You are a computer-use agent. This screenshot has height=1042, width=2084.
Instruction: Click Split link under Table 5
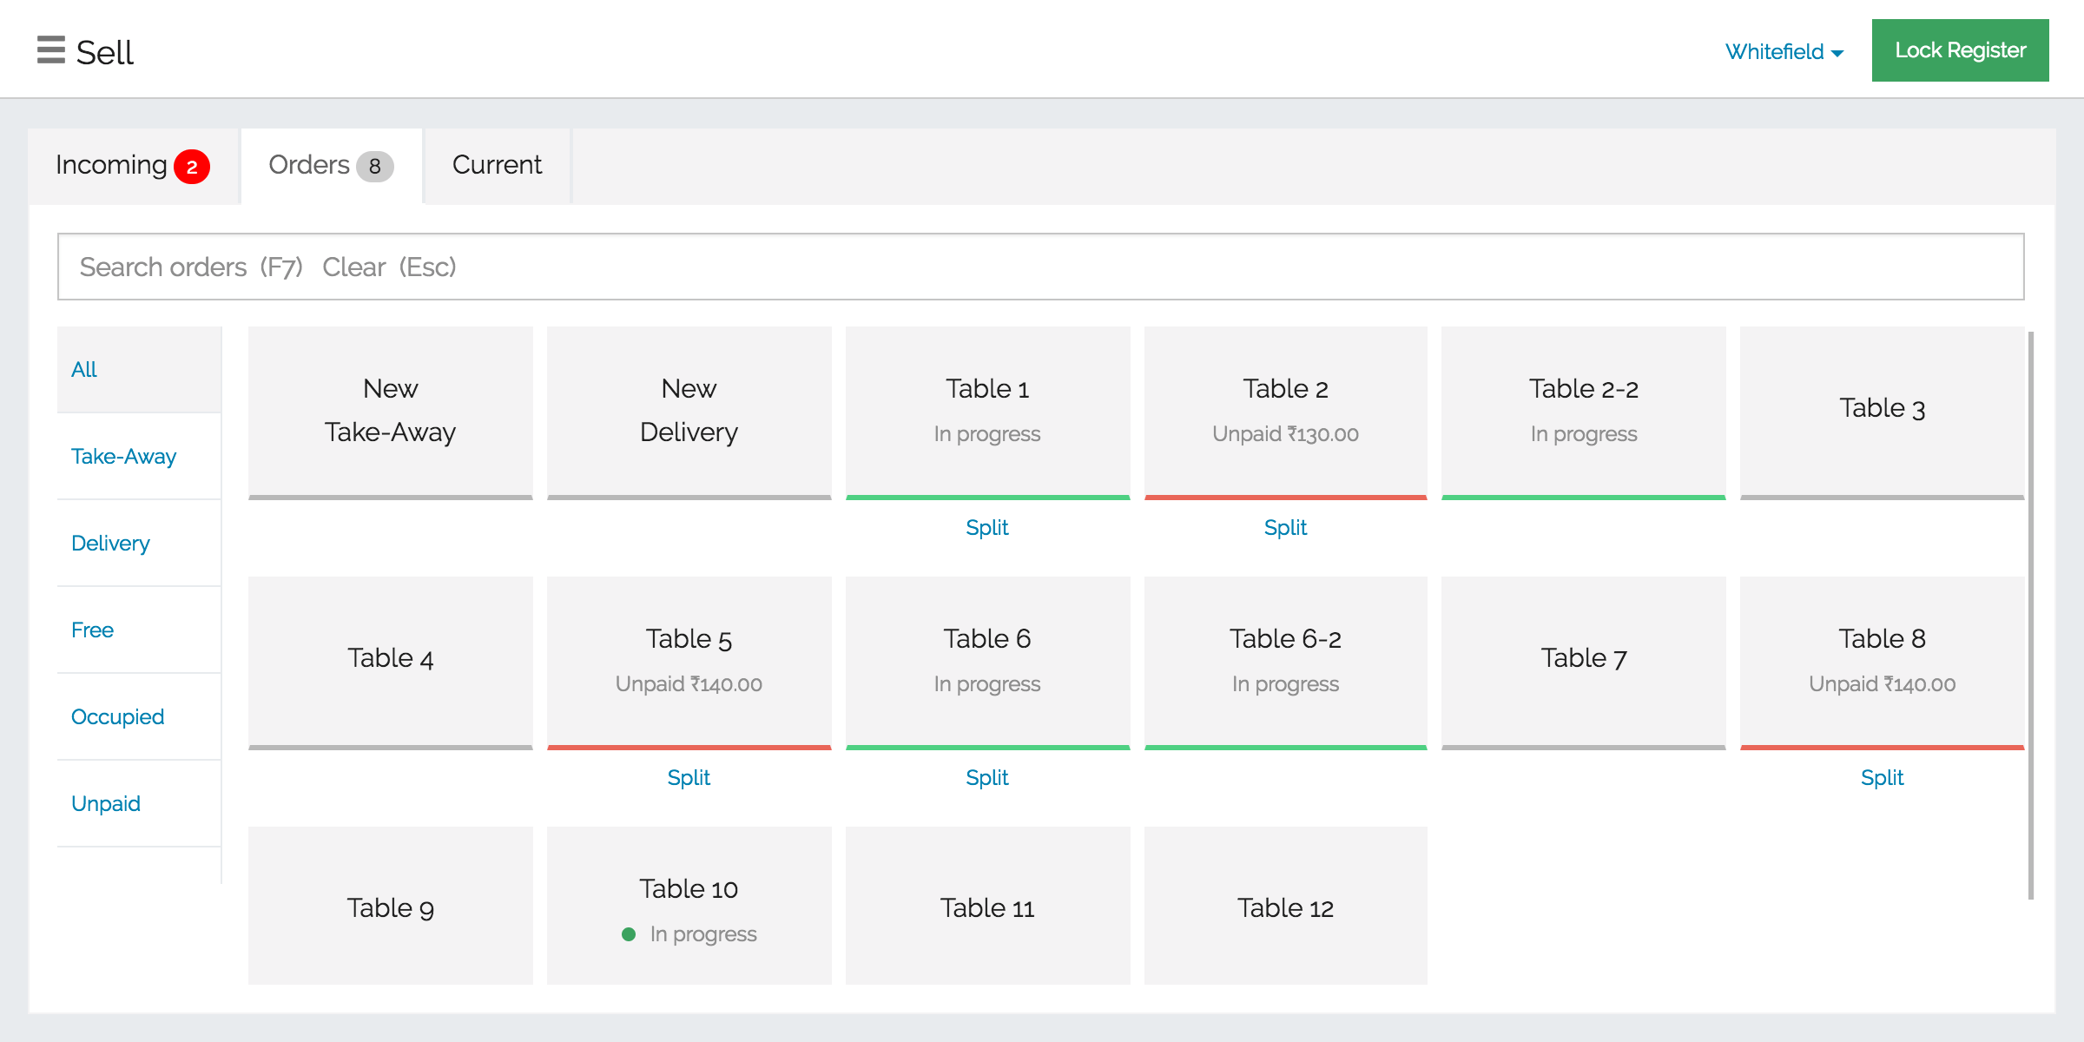pyautogui.click(x=689, y=778)
